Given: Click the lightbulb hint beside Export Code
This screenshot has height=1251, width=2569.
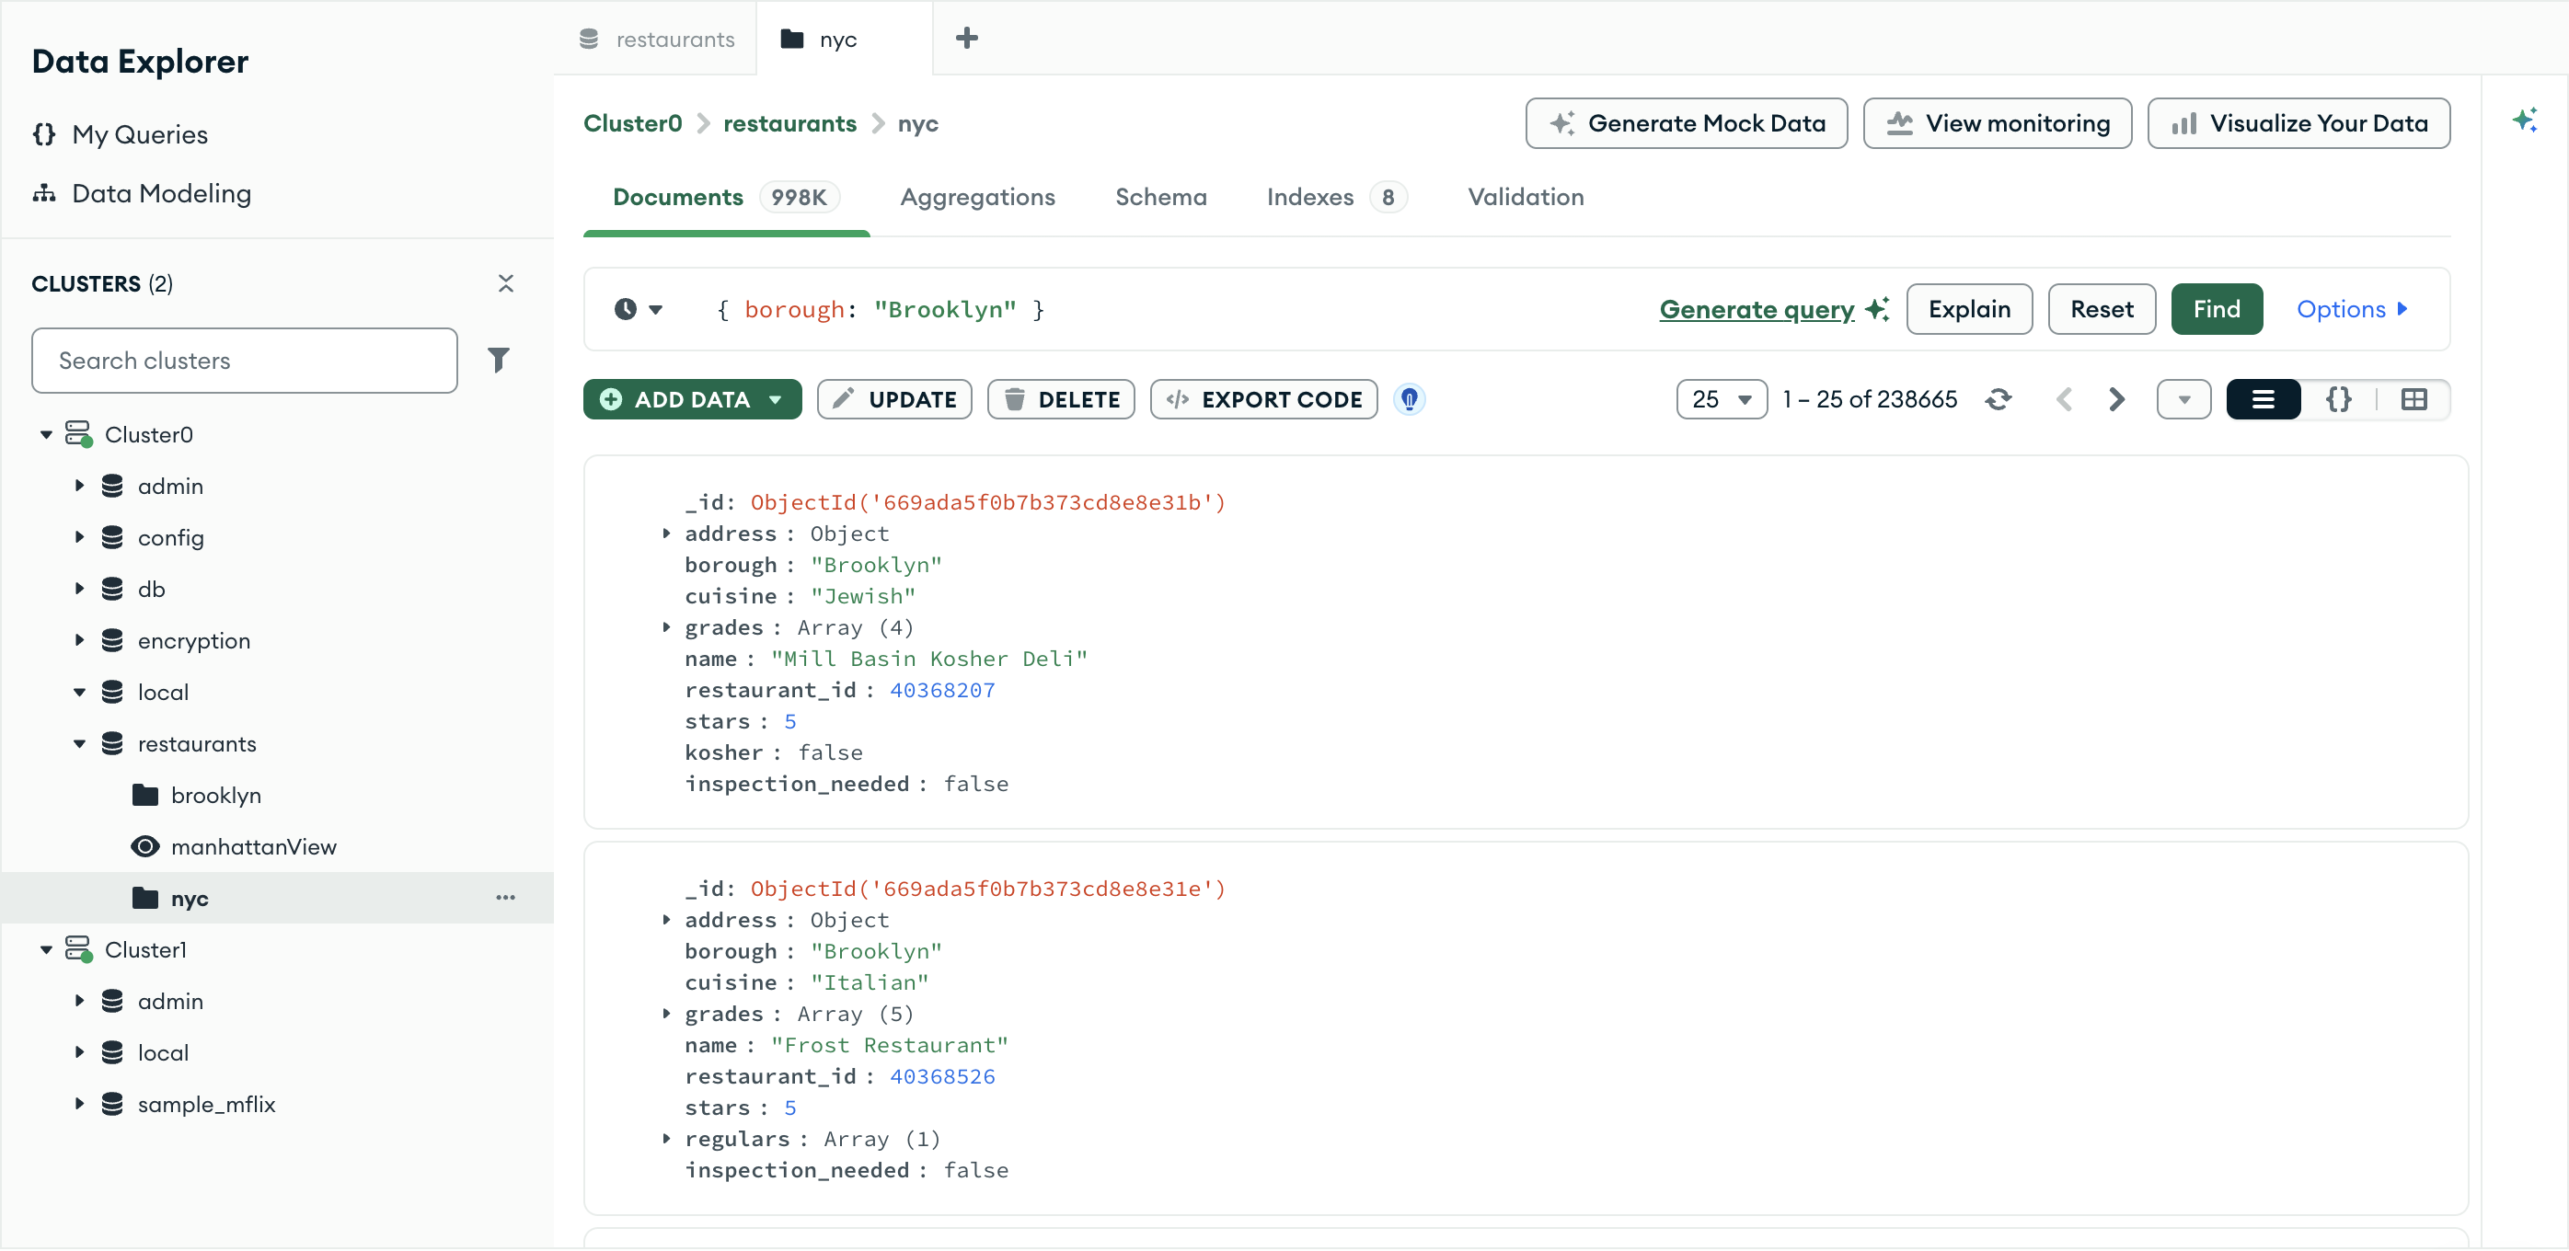Looking at the screenshot, I should click(x=1409, y=398).
